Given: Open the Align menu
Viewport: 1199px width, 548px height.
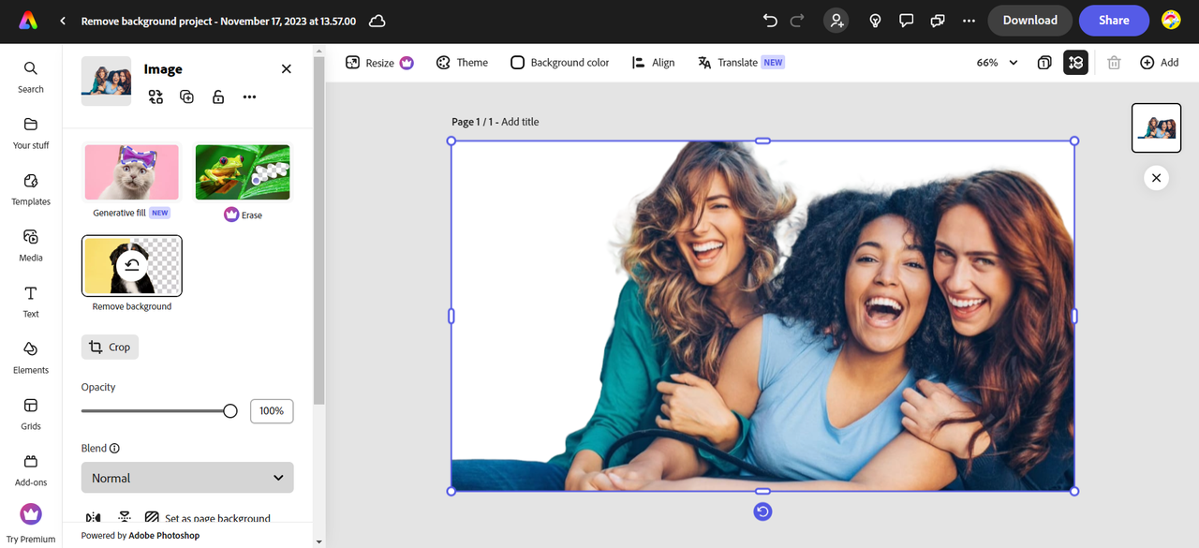Looking at the screenshot, I should 653,63.
